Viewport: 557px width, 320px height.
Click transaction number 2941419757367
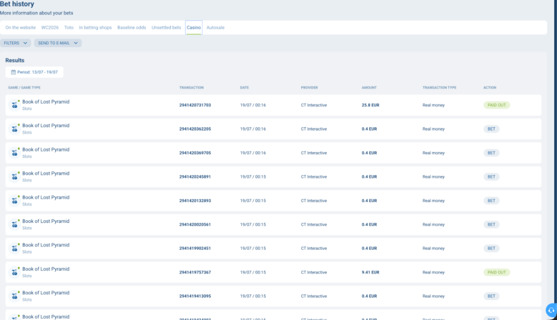point(195,272)
